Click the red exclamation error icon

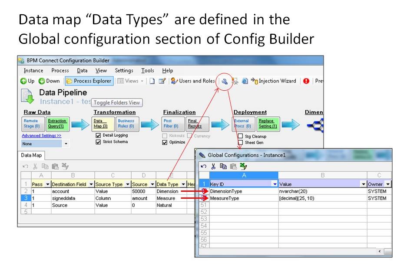[306, 82]
